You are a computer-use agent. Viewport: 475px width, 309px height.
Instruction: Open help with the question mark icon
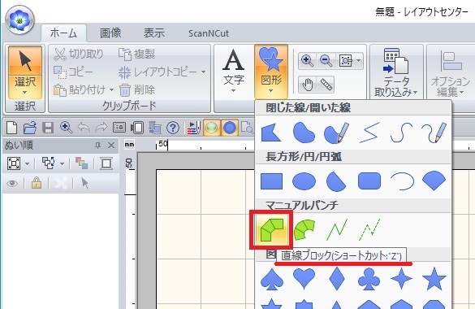click(x=173, y=128)
